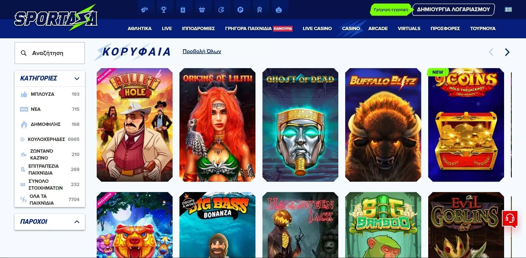This screenshot has width=526, height=258.
Task: Open the ID badge icon in top bar
Action: click(183, 10)
